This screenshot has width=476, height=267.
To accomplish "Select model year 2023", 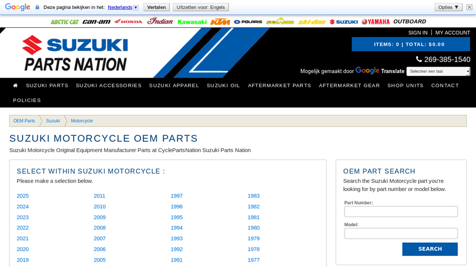I will 23,217.
